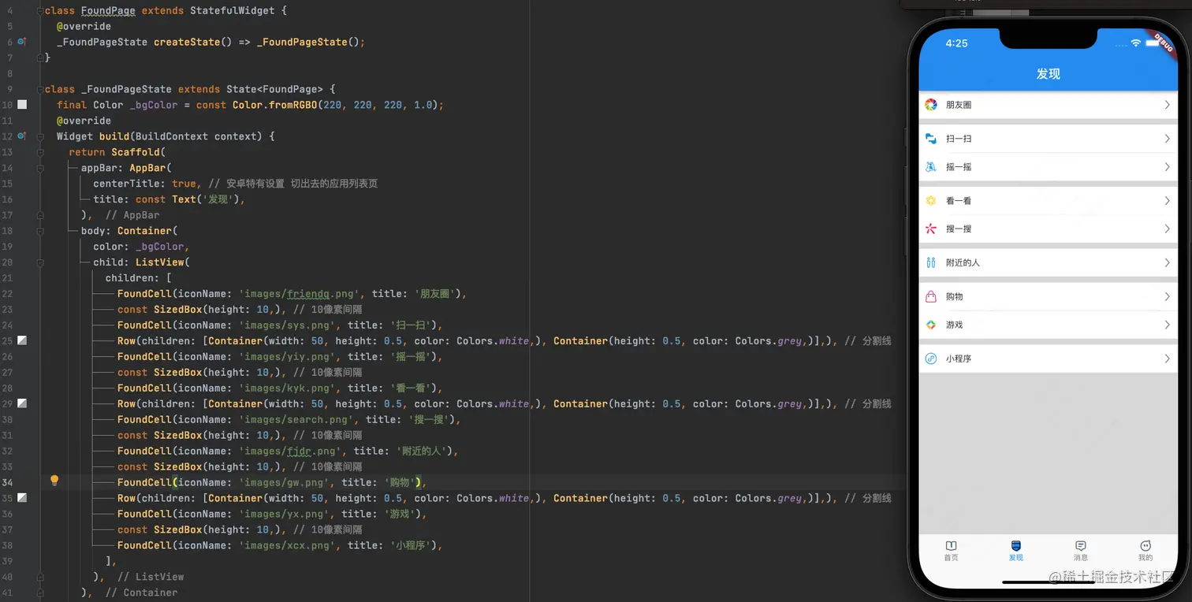The image size is (1192, 602).
Task: Click the color gutter swatch on line 29
Action: coord(22,403)
